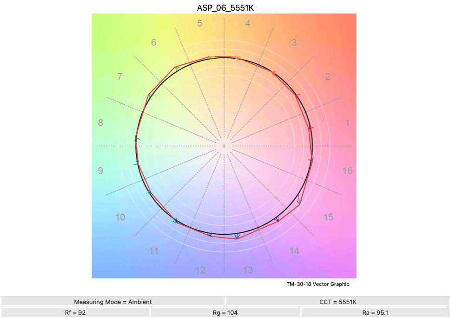Click the Measuring Mode = Ambient field
This screenshot has height=318, width=451.
tap(113, 302)
